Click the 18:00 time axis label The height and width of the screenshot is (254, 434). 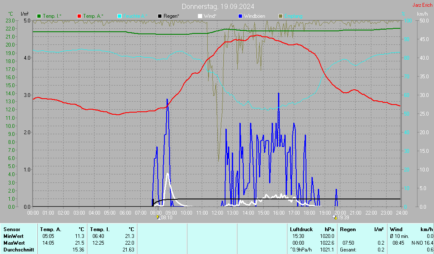[309, 213]
